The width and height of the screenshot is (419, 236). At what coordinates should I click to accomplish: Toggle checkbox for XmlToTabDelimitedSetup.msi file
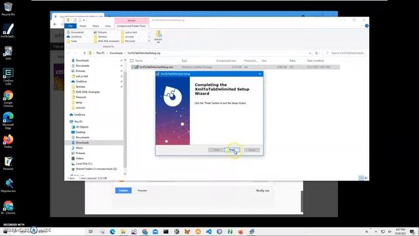[x=133, y=67]
